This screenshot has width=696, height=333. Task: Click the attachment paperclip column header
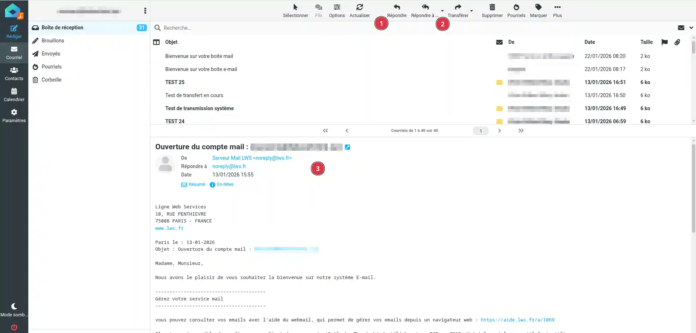pyautogui.click(x=677, y=42)
